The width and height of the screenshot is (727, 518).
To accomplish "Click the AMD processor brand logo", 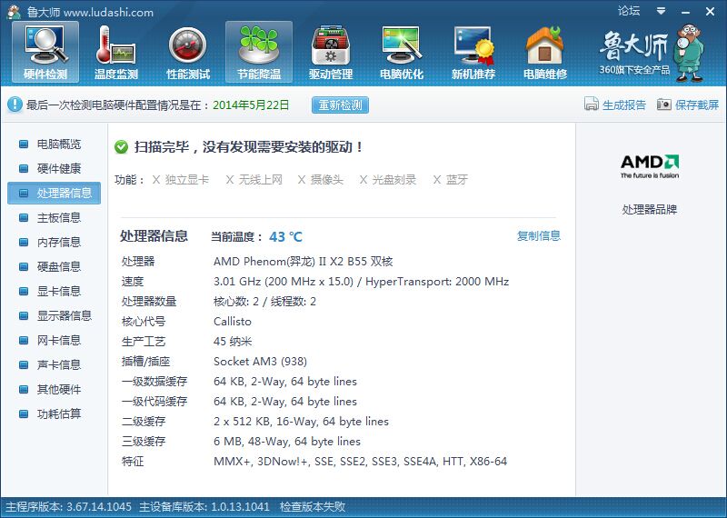I will pos(650,166).
